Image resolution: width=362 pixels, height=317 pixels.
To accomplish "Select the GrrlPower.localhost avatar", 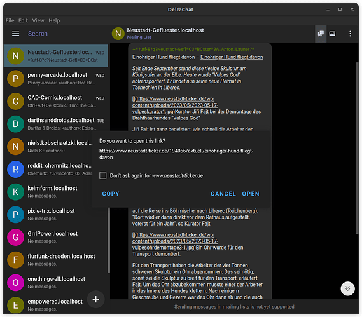I will (x=15, y=237).
